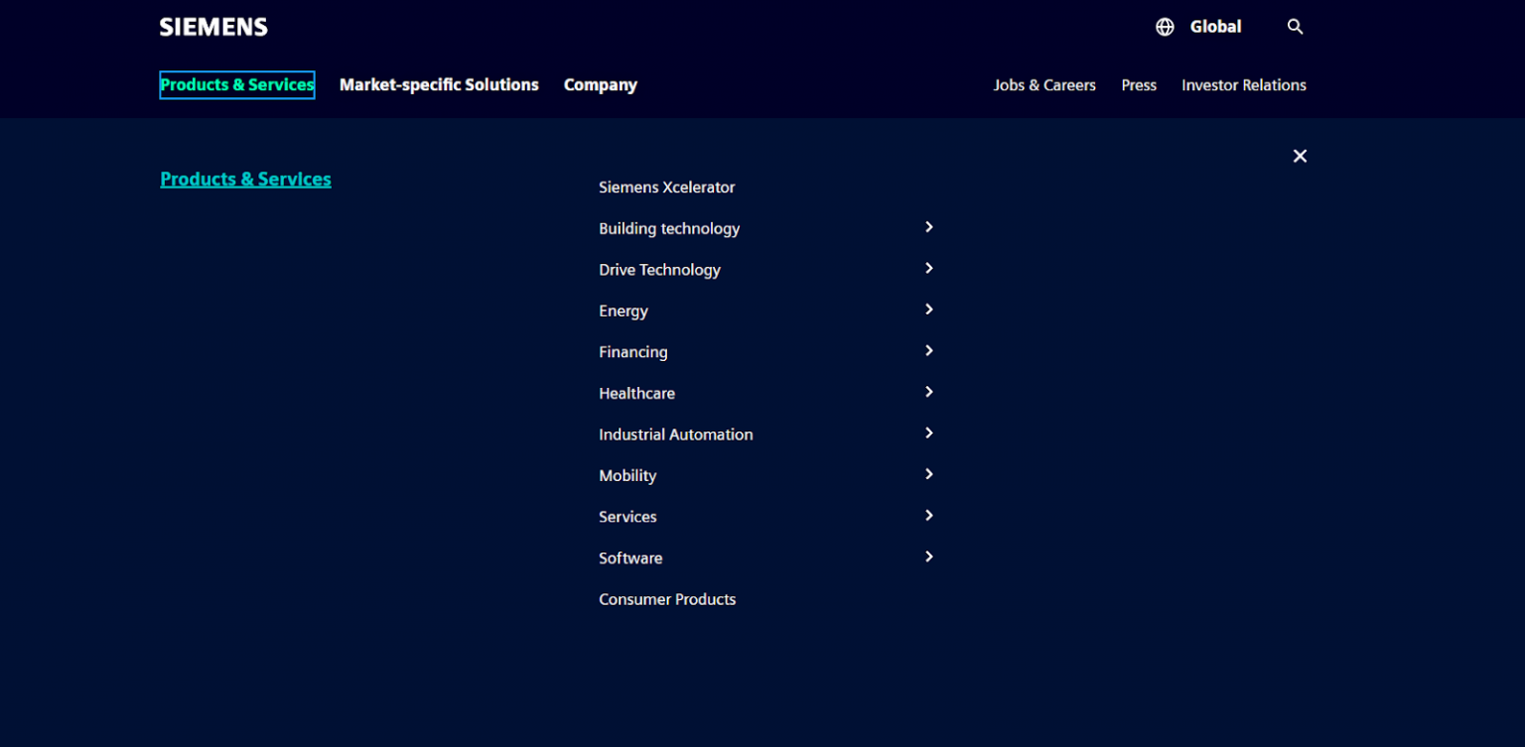This screenshot has height=747, width=1525.
Task: Visit Investor Relations page
Action: tap(1244, 85)
